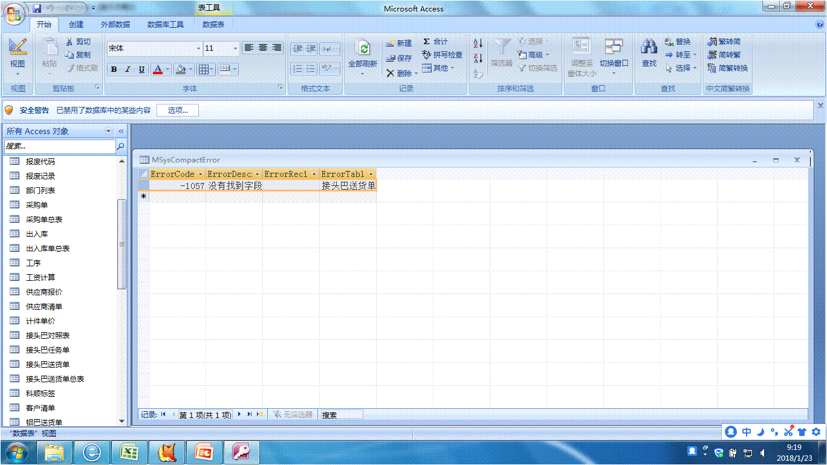
Task: Close the security warning bar
Action: [x=820, y=105]
